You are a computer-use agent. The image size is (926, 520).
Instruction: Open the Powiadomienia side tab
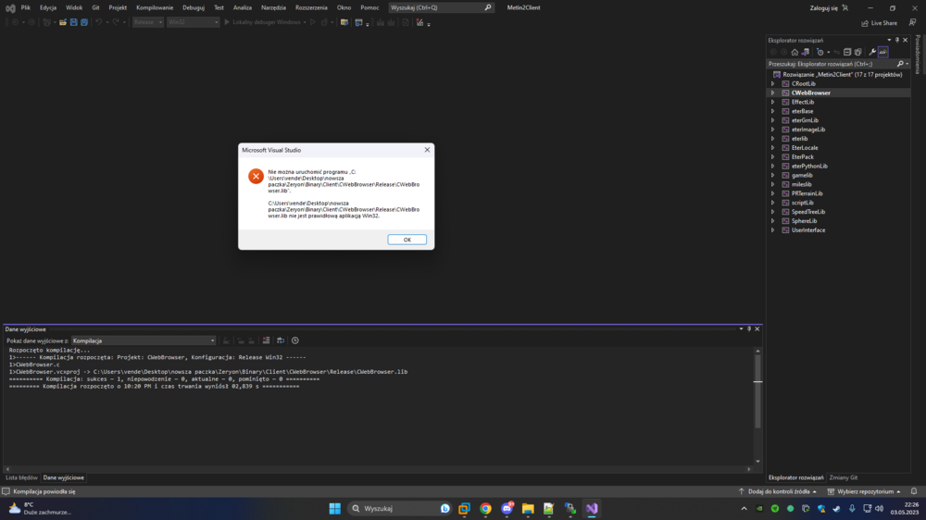pyautogui.click(x=918, y=55)
